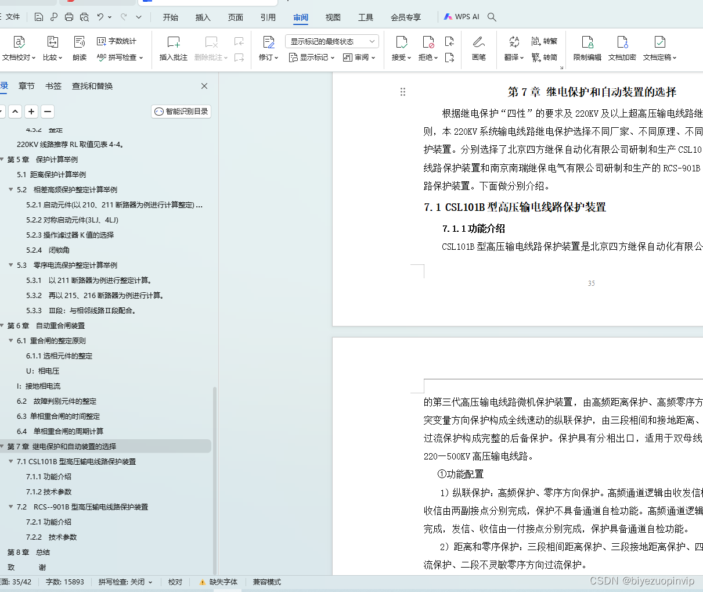Open the 文档校对 tool

point(19,48)
